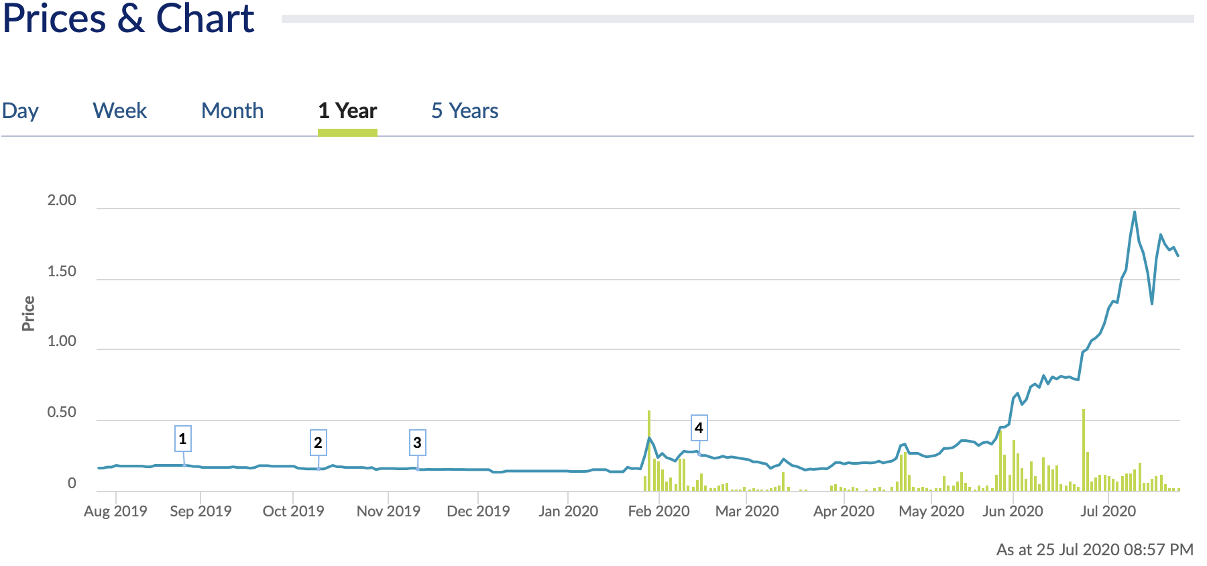Viewport: 1207px width, 566px height.
Task: Click the 1 Year tab
Action: (x=347, y=111)
